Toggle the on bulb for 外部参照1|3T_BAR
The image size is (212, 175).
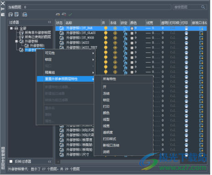point(106,28)
